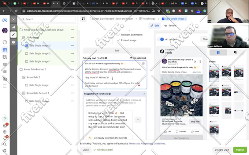
Task: Click info icon next to Primary text
Action: tap(106, 58)
